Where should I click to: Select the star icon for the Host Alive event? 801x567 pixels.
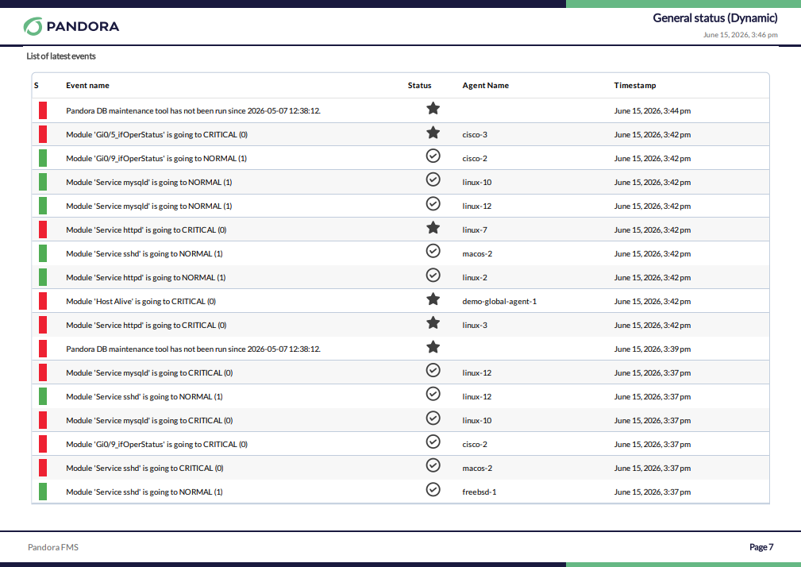point(433,299)
